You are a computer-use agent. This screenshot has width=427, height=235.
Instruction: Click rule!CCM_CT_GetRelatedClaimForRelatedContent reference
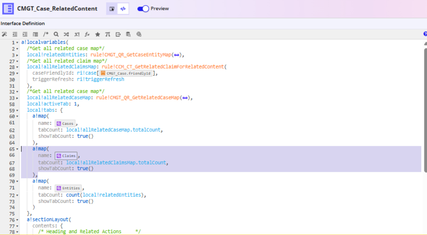tap(163, 67)
